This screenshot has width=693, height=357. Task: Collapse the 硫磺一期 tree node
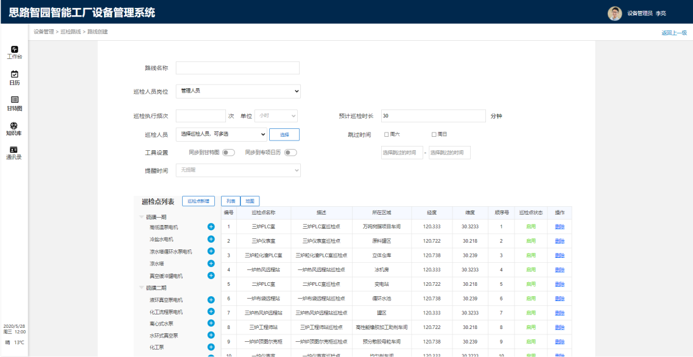[x=142, y=217]
